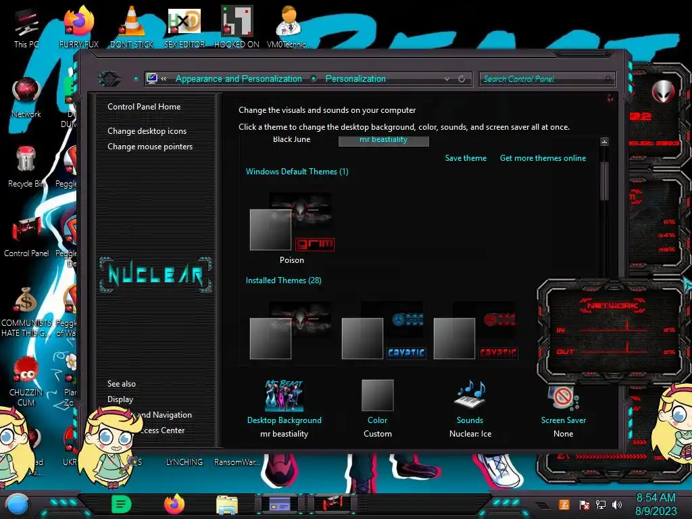Click the Installed Themes (28) heading
Viewport: 692px width, 519px height.
(283, 280)
